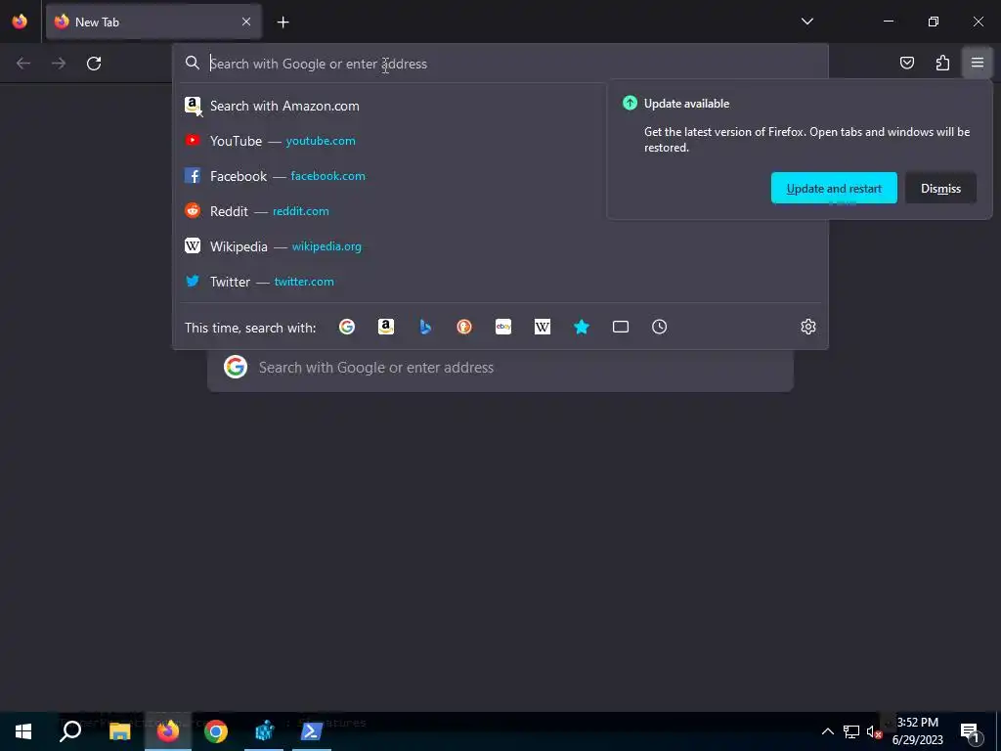The width and height of the screenshot is (1001, 751).
Task: Click the magnifier icon in the address bar
Action: coord(193,63)
